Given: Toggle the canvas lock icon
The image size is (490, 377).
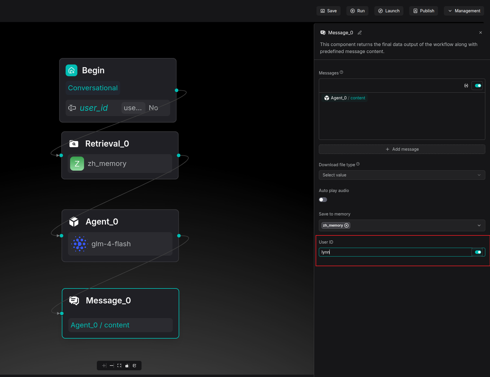Looking at the screenshot, I should point(127,366).
